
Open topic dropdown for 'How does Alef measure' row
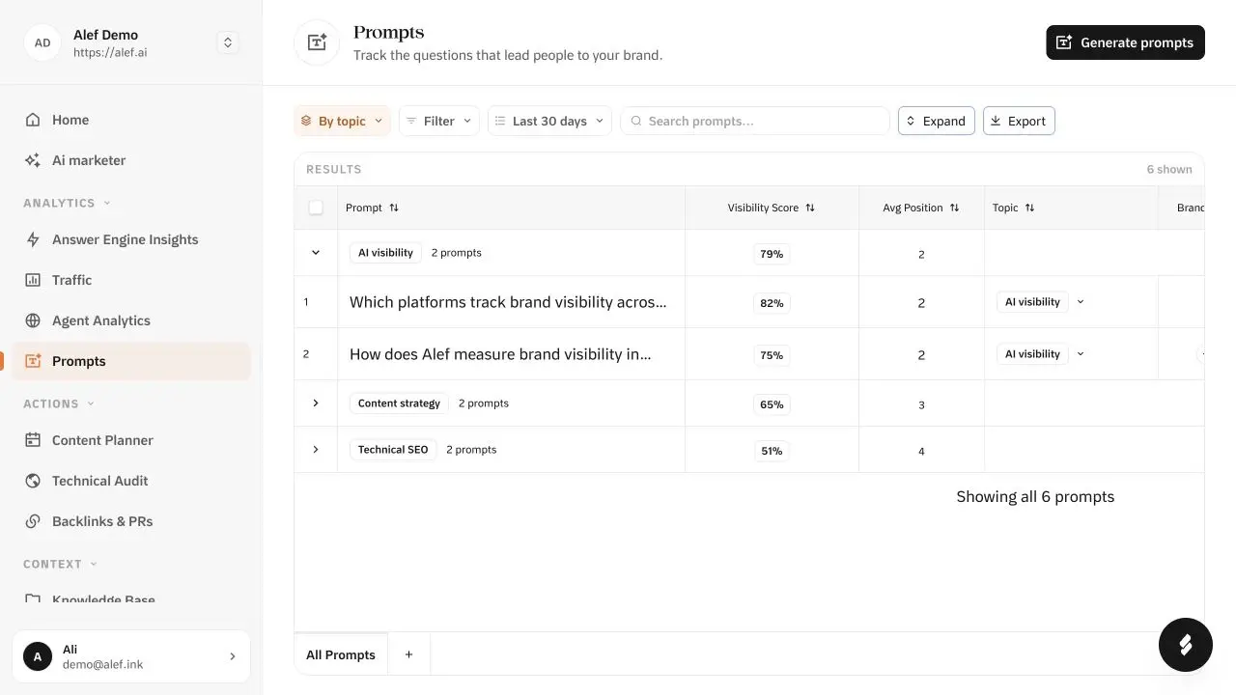click(1081, 354)
